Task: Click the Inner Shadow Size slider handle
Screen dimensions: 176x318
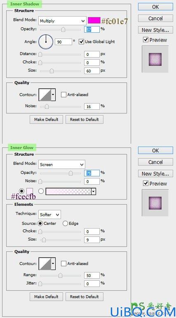Action: 52,71
